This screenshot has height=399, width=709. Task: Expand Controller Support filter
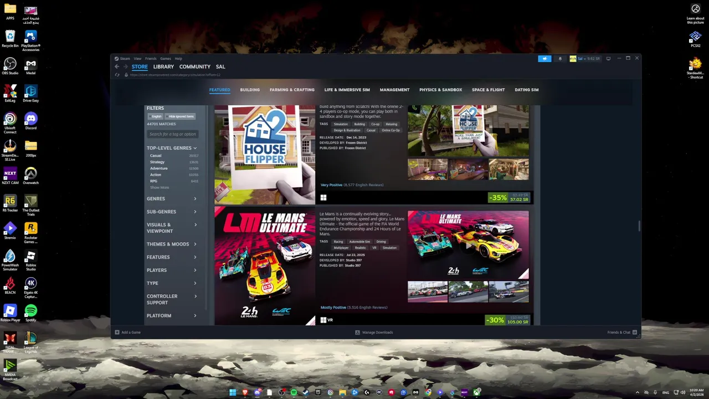[172, 299]
